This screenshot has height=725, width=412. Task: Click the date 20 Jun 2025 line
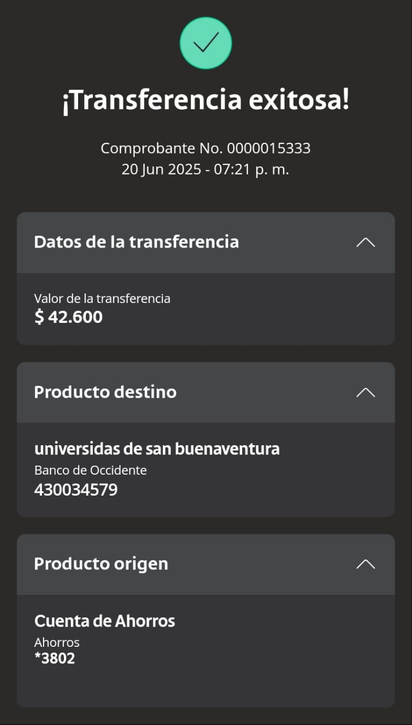coord(205,169)
